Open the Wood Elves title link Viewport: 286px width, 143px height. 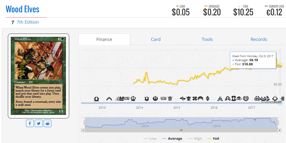pos(22,9)
